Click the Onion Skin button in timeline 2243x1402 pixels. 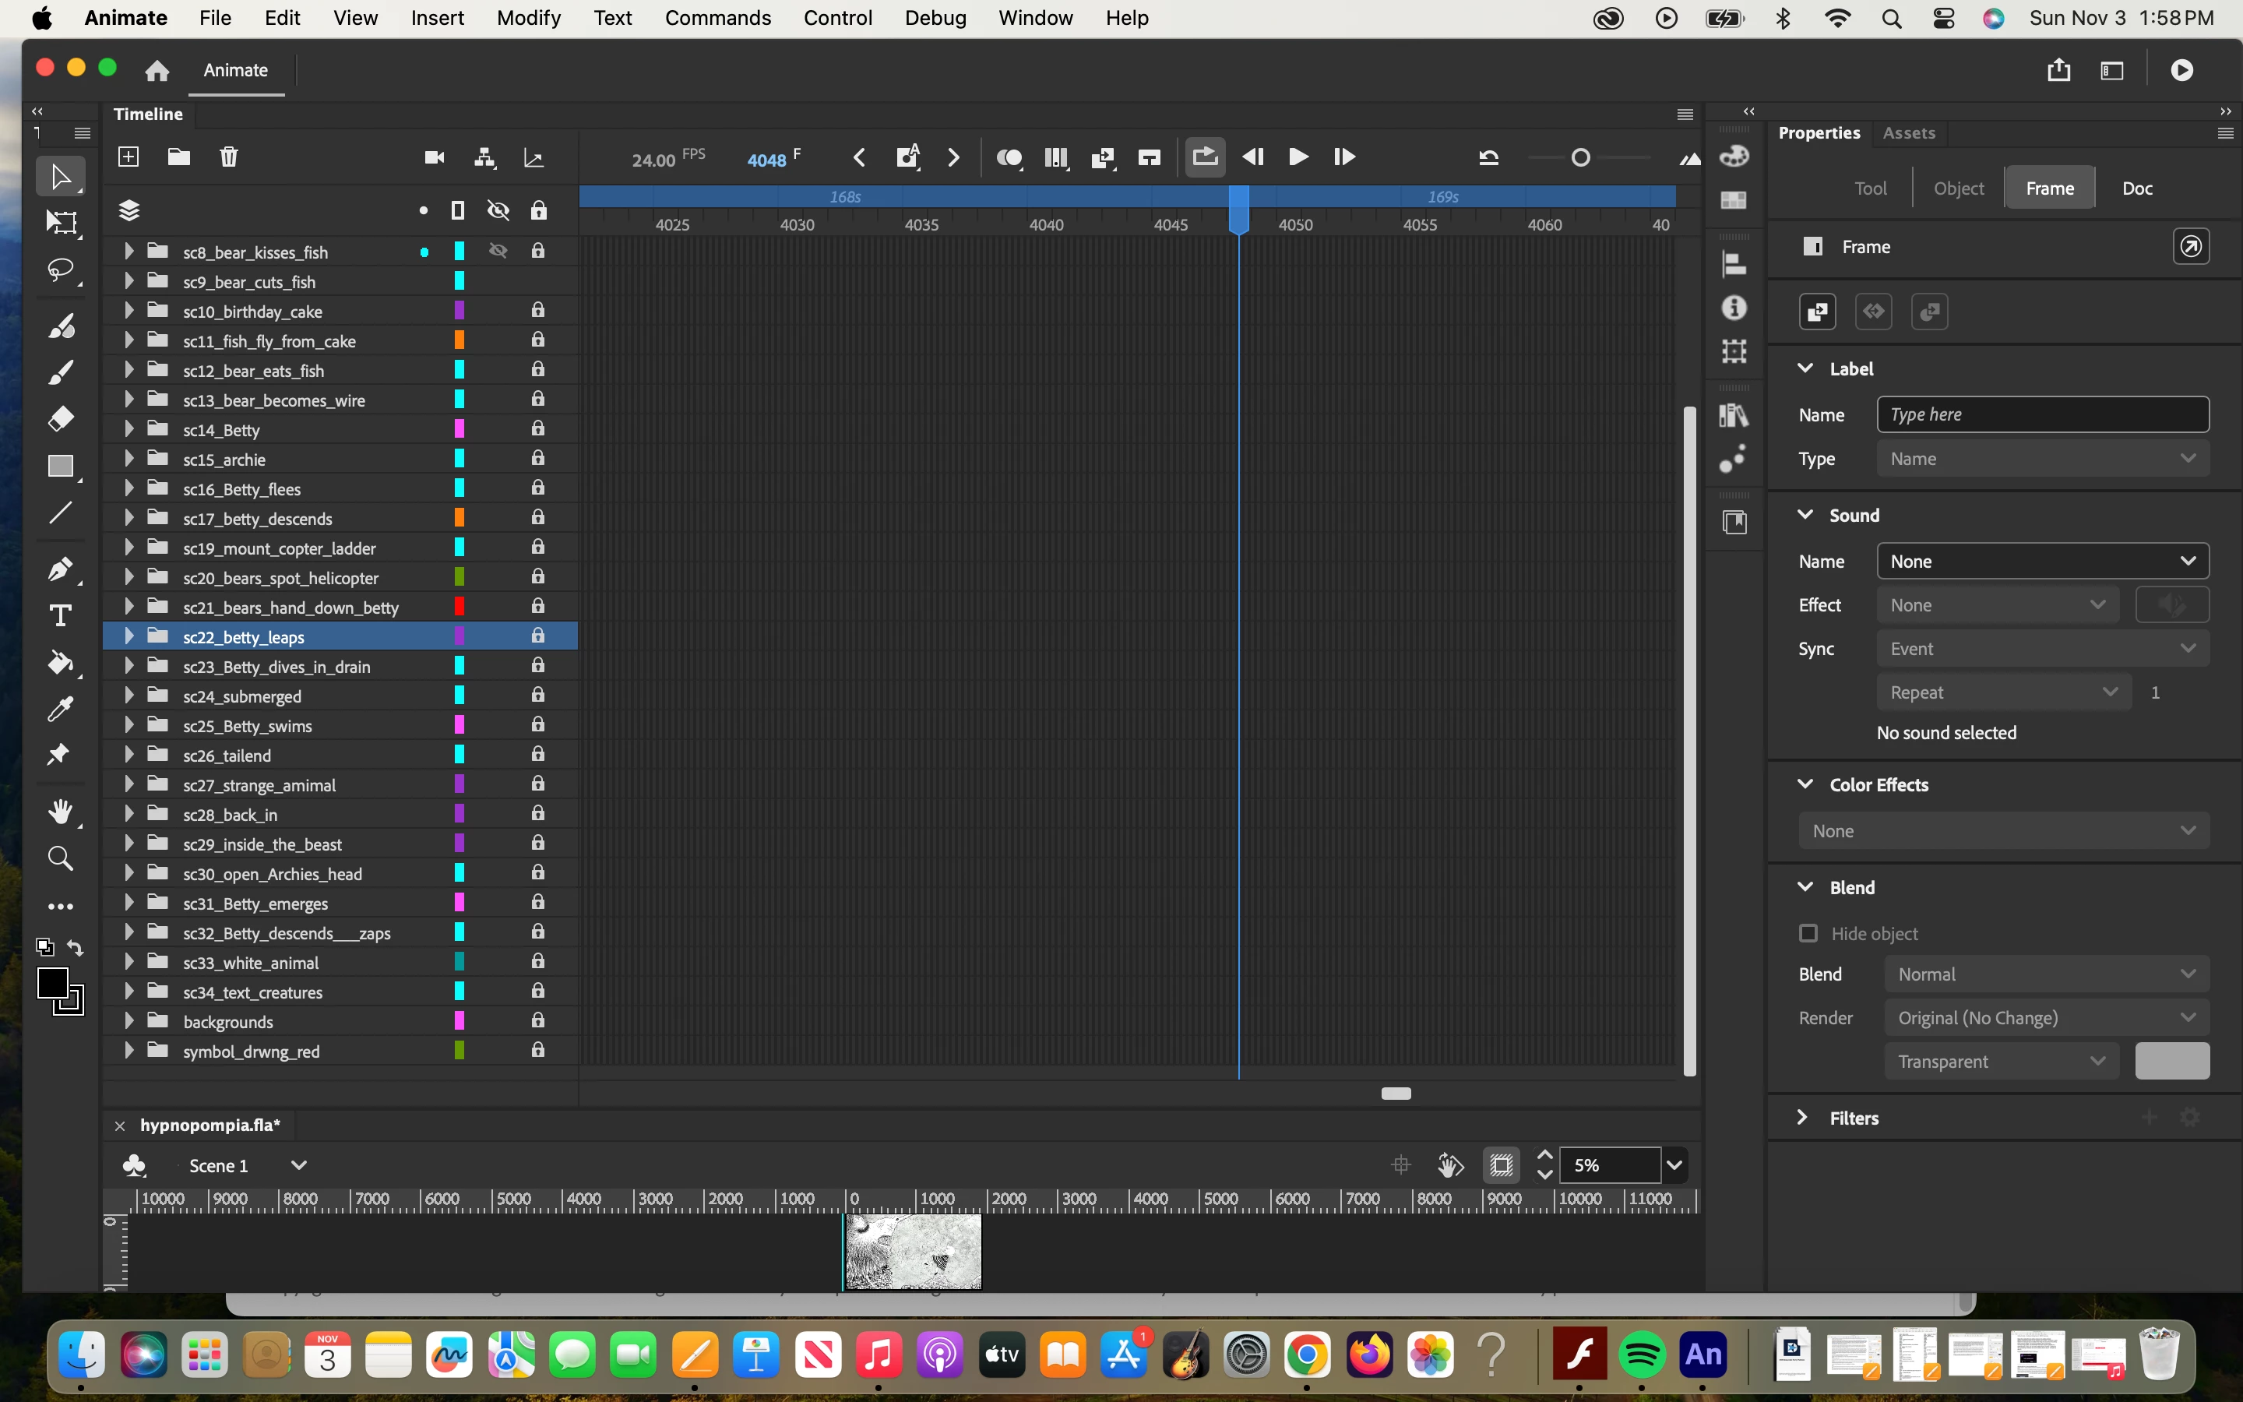1009,157
